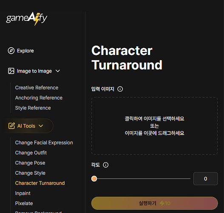Click the info icon beside 각도
The height and width of the screenshot is (213, 224).
click(106, 165)
